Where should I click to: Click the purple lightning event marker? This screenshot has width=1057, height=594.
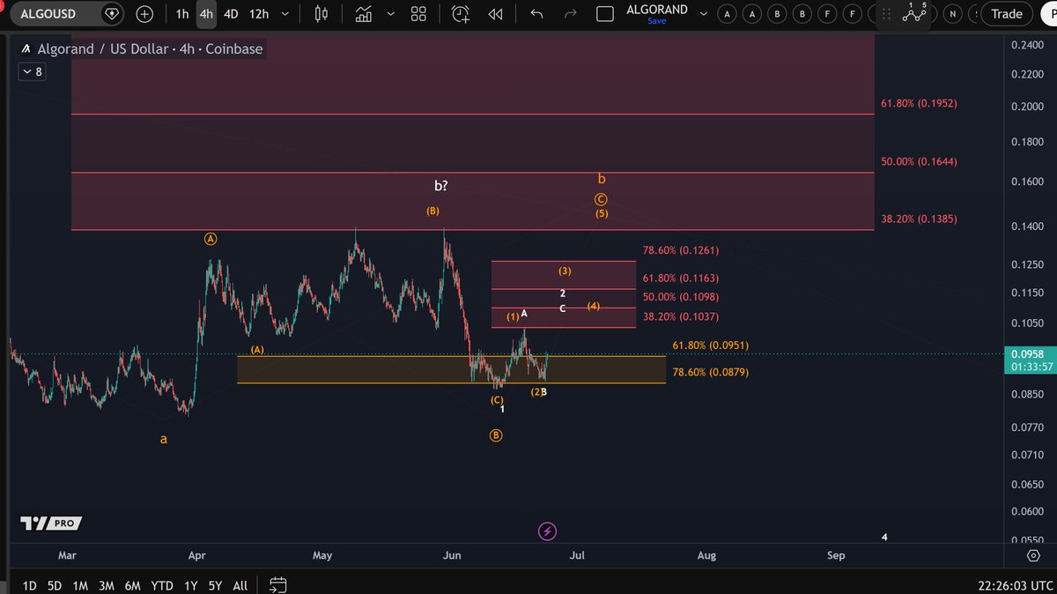(x=548, y=531)
